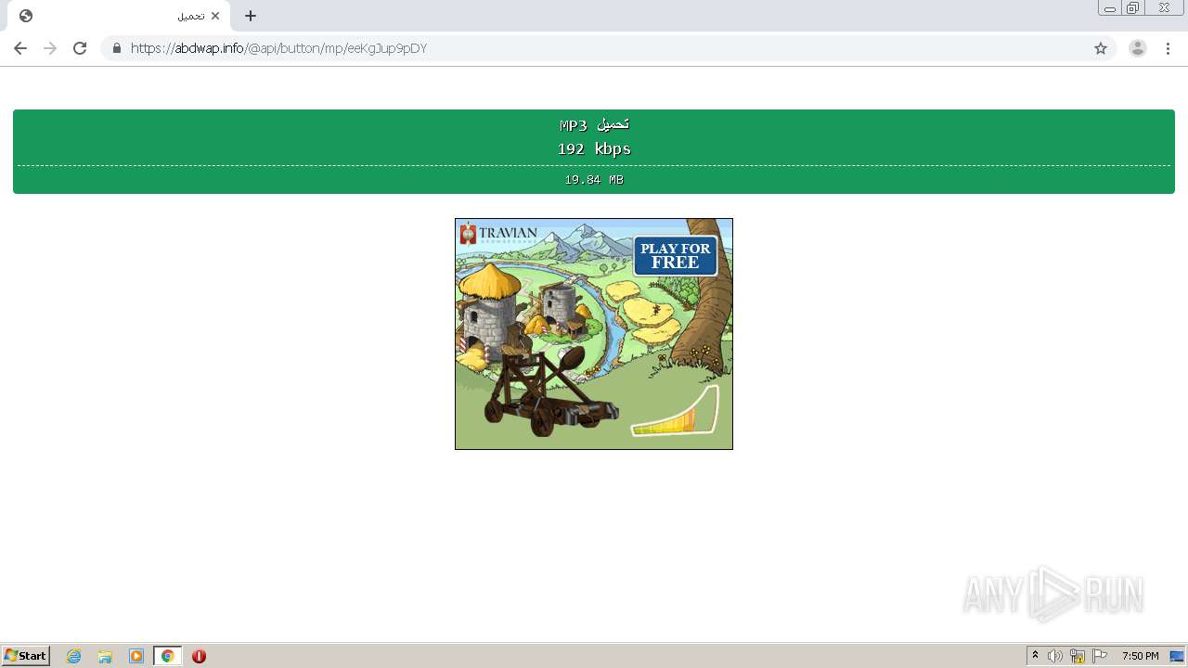
Task: Open the volume speaker tray icon
Action: click(x=1055, y=656)
